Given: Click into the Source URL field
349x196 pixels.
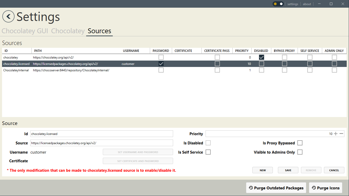Looking at the screenshot, I should [x=102, y=143].
